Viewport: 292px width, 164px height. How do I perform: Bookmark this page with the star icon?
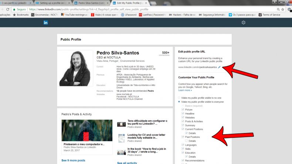click(283, 9)
